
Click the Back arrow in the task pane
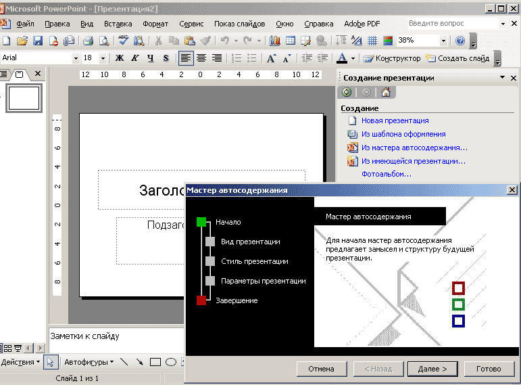[347, 92]
